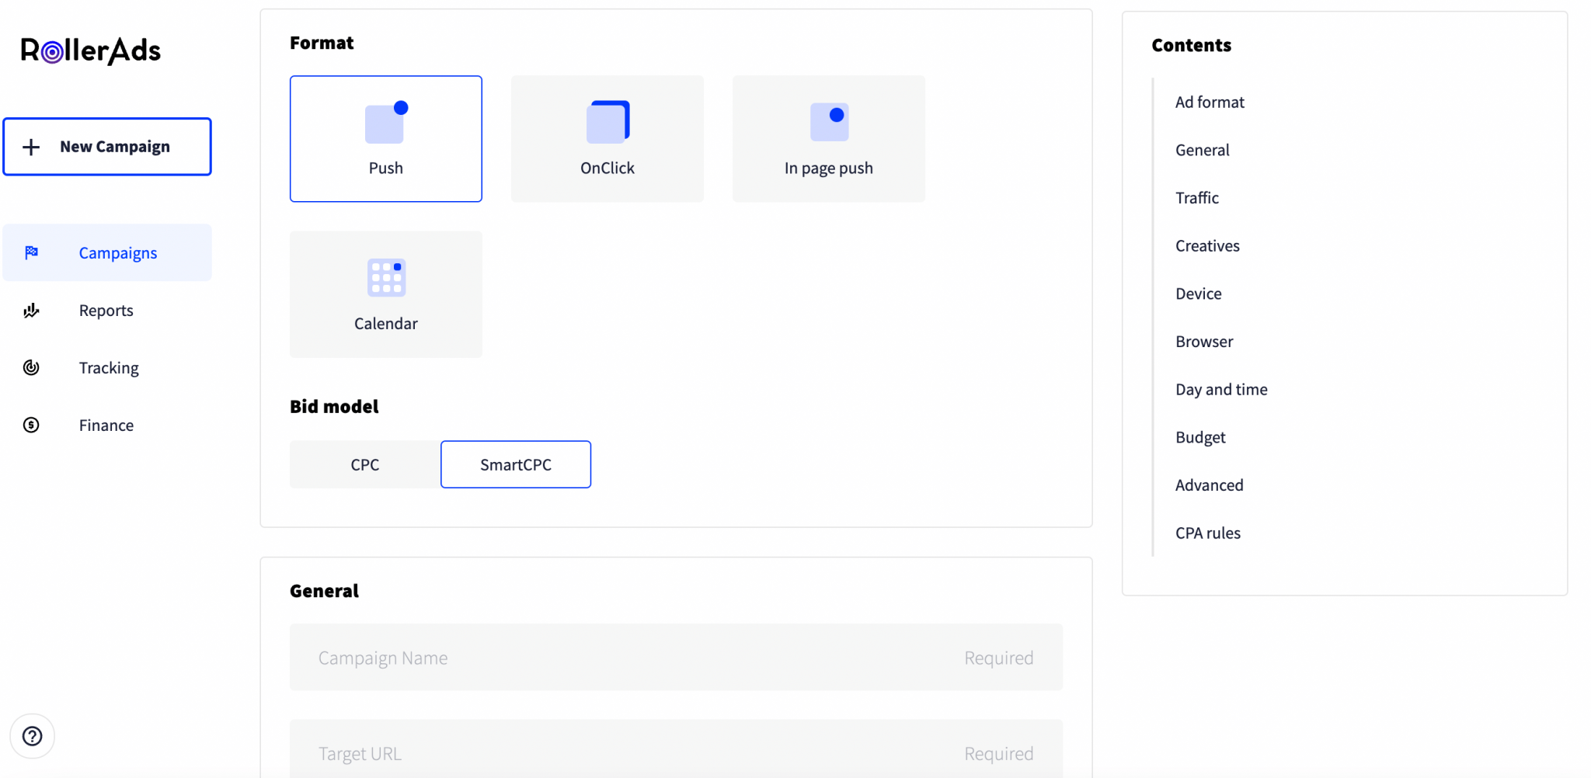Go to Day and time settings
This screenshot has width=1591, height=778.
pyautogui.click(x=1220, y=389)
